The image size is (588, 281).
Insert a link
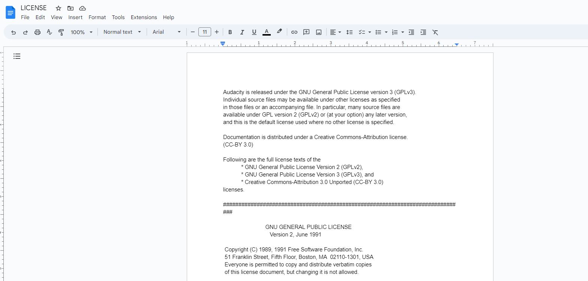click(x=294, y=32)
